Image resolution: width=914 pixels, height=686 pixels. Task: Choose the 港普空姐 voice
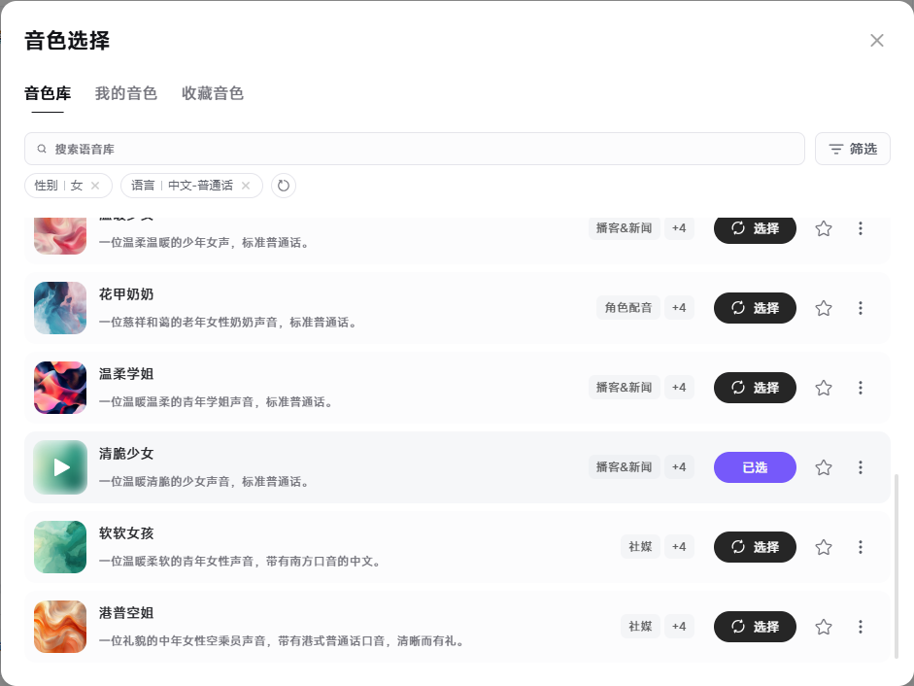click(x=755, y=627)
